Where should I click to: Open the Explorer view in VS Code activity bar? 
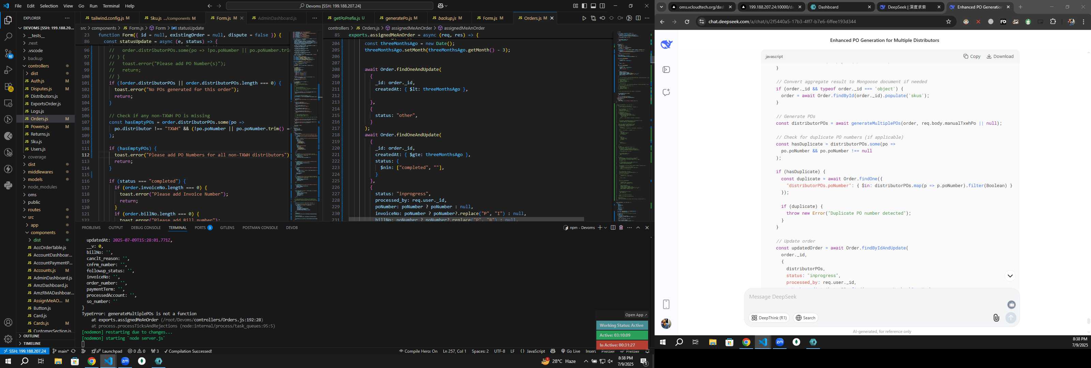8,20
